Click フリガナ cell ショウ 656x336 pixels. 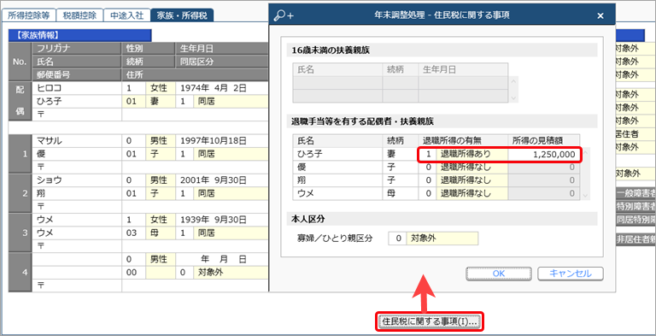click(77, 180)
